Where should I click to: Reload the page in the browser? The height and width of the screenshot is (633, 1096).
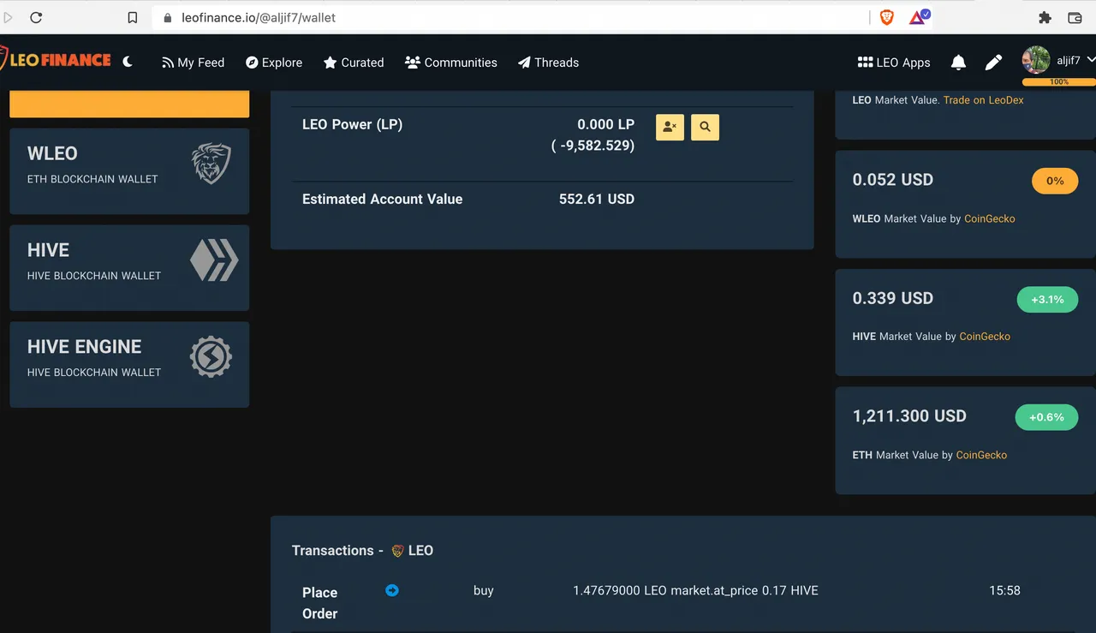pos(36,17)
